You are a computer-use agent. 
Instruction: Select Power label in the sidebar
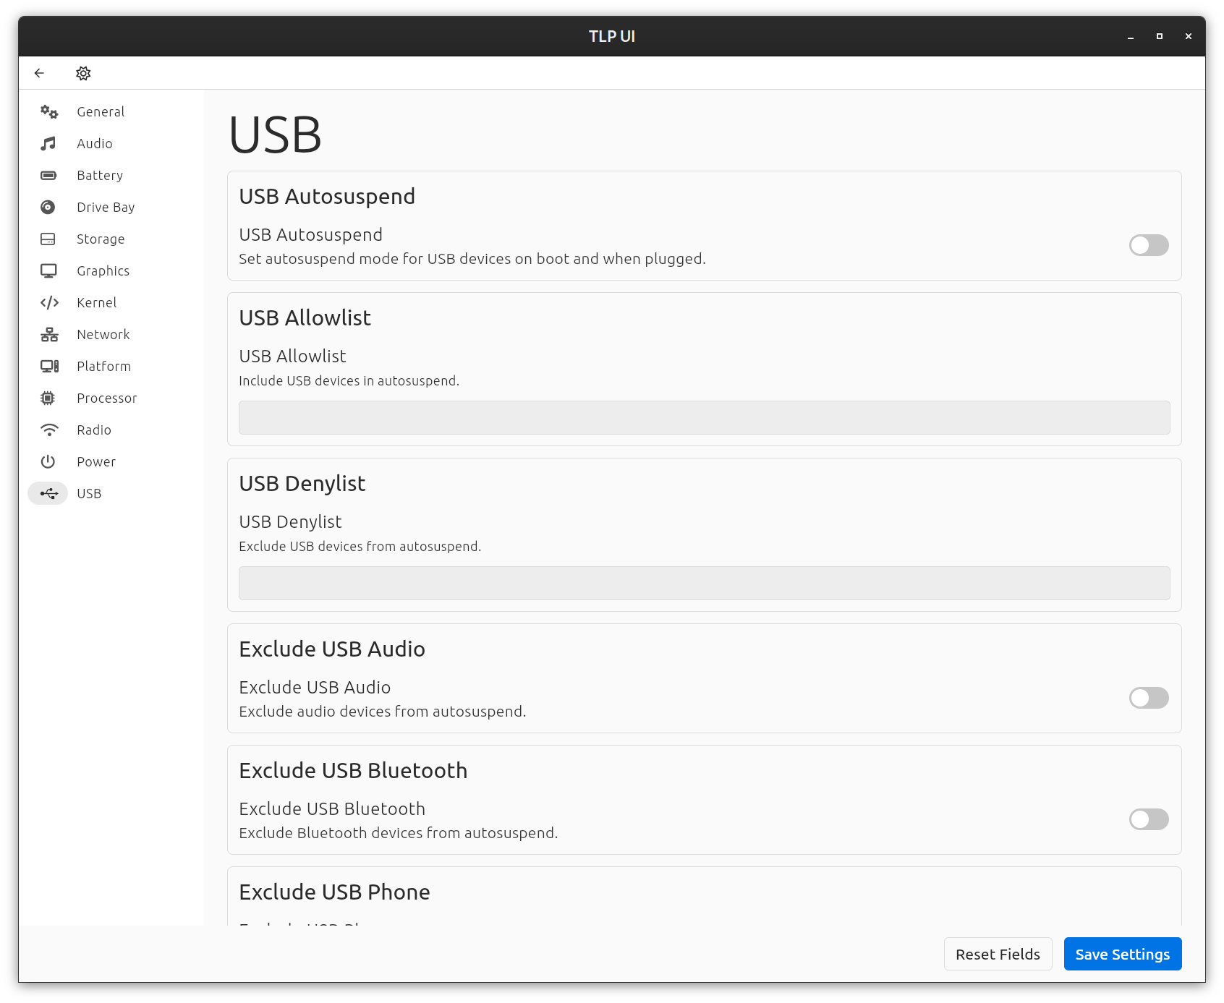[96, 461]
